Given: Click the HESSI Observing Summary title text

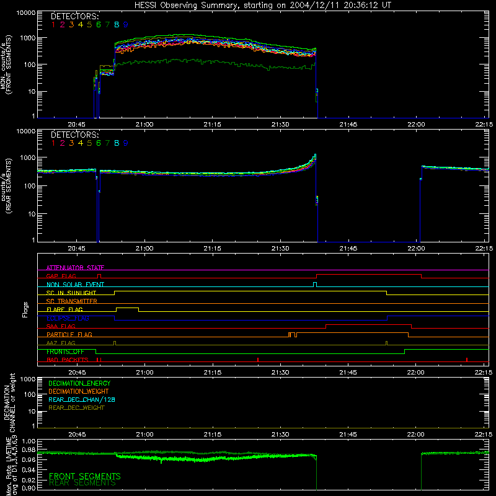Looking at the screenshot, I should (x=262, y=6).
